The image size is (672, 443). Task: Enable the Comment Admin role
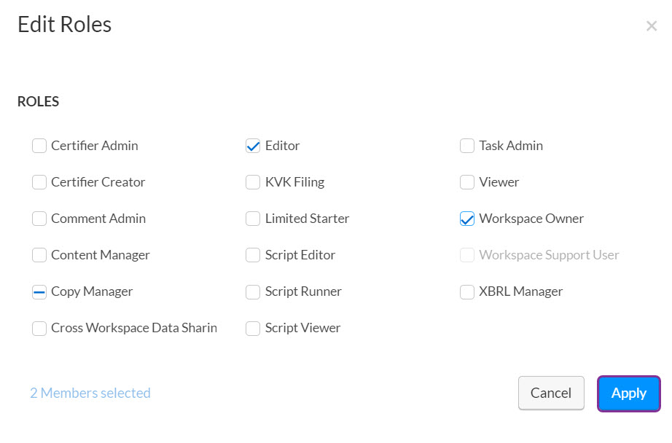pyautogui.click(x=39, y=219)
